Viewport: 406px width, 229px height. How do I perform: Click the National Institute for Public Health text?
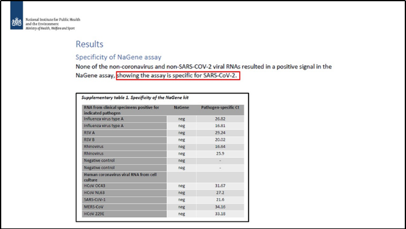click(53, 19)
